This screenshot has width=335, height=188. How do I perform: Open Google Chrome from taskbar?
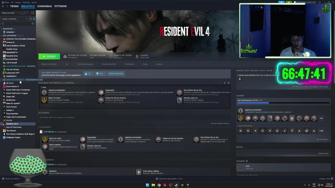pos(159,185)
